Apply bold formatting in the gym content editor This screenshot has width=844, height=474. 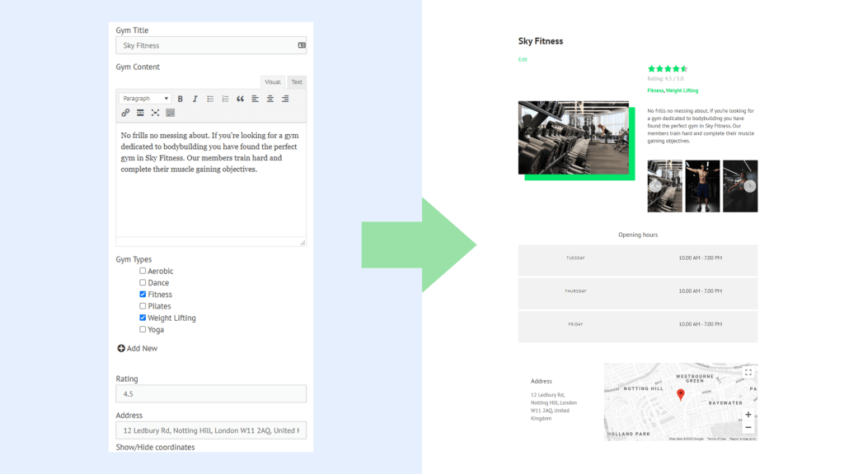[181, 98]
